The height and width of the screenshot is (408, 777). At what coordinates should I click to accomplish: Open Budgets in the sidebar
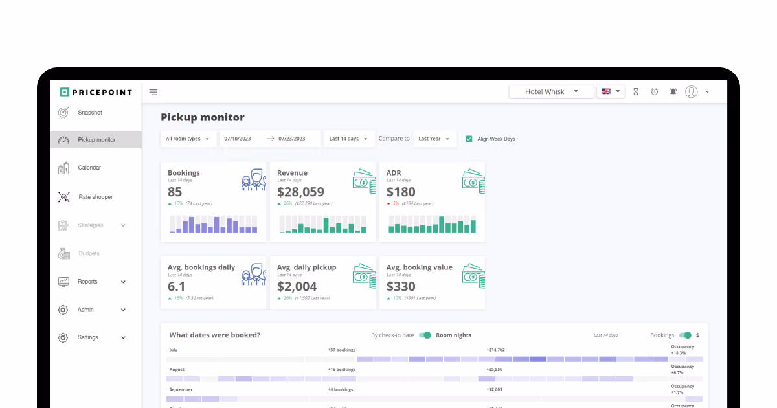[89, 254]
